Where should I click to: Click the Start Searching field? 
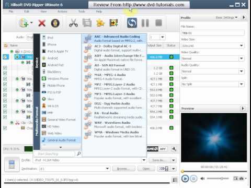(x=54, y=154)
